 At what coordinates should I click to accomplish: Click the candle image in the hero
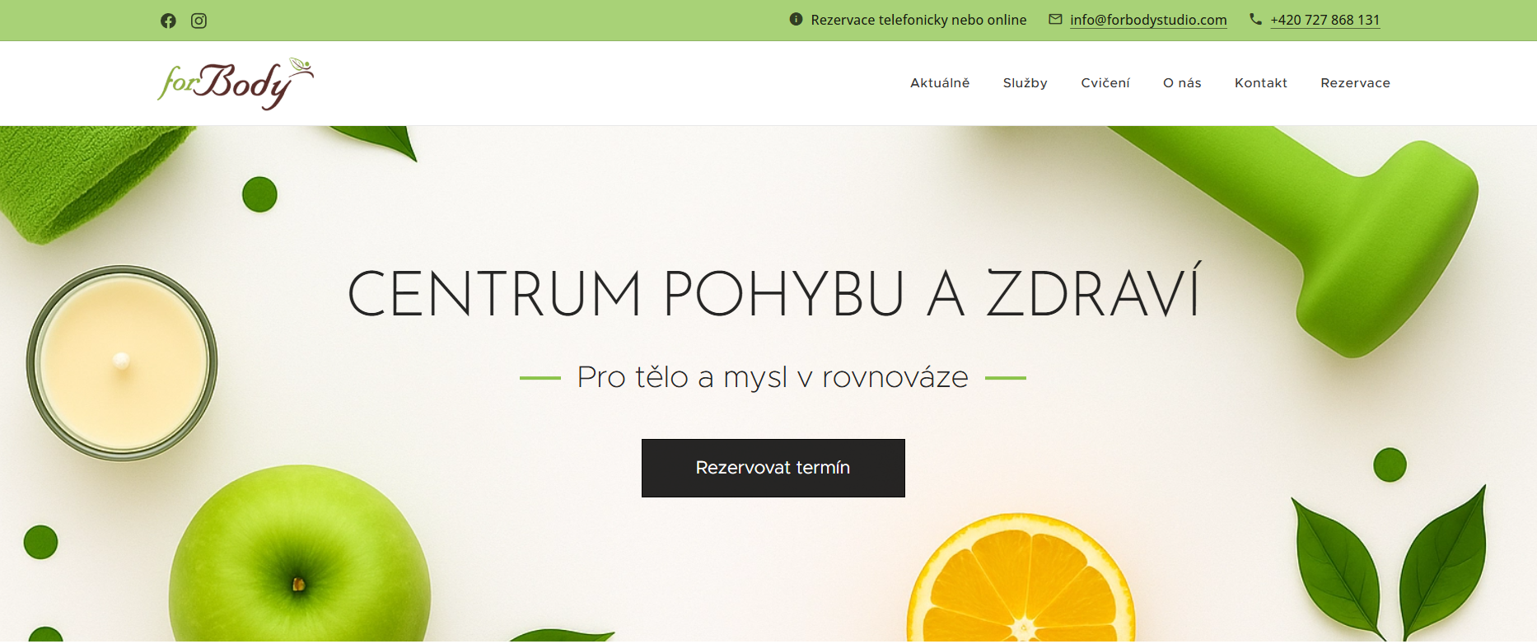[122, 362]
